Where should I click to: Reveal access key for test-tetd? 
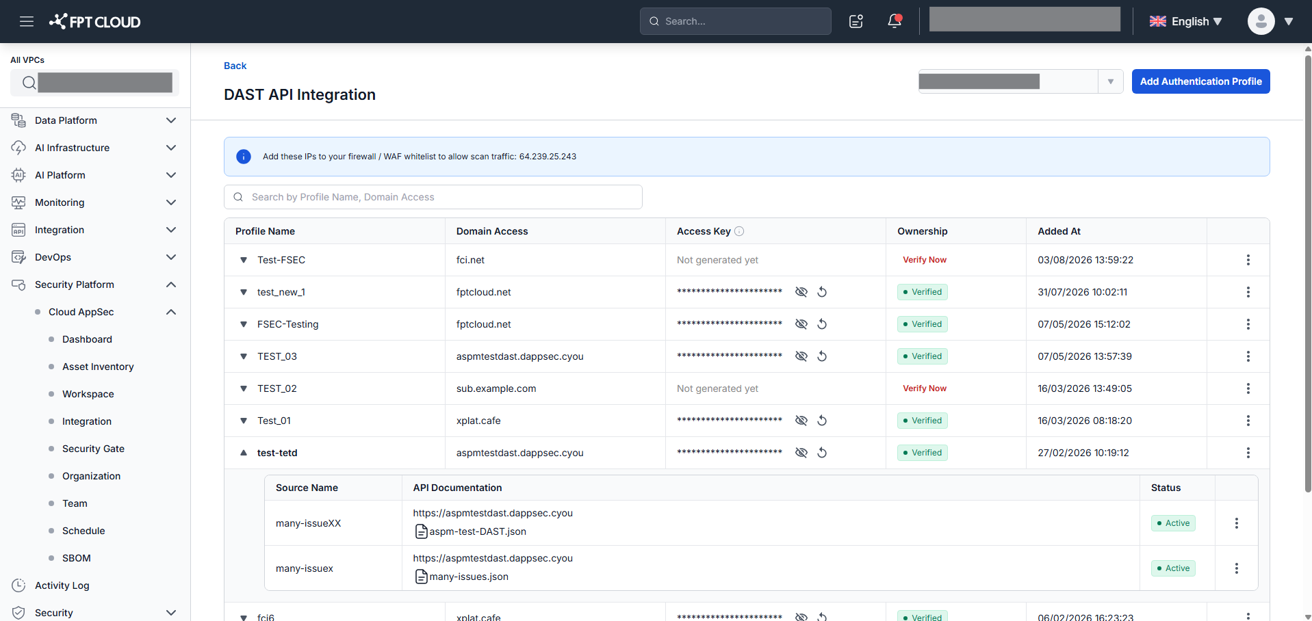tap(801, 453)
